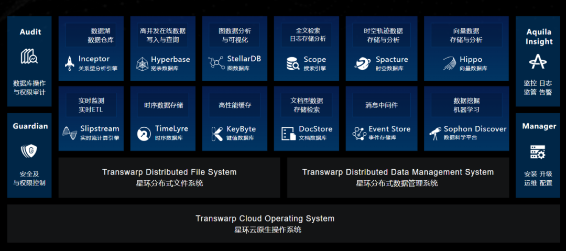
Task: Click the Audit magnifier document icon
Action: [x=29, y=57]
